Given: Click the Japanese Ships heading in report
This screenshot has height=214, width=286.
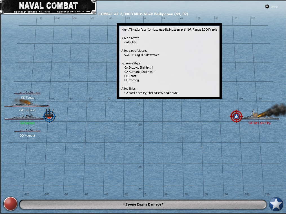Looking at the screenshot, I should [x=131, y=63].
